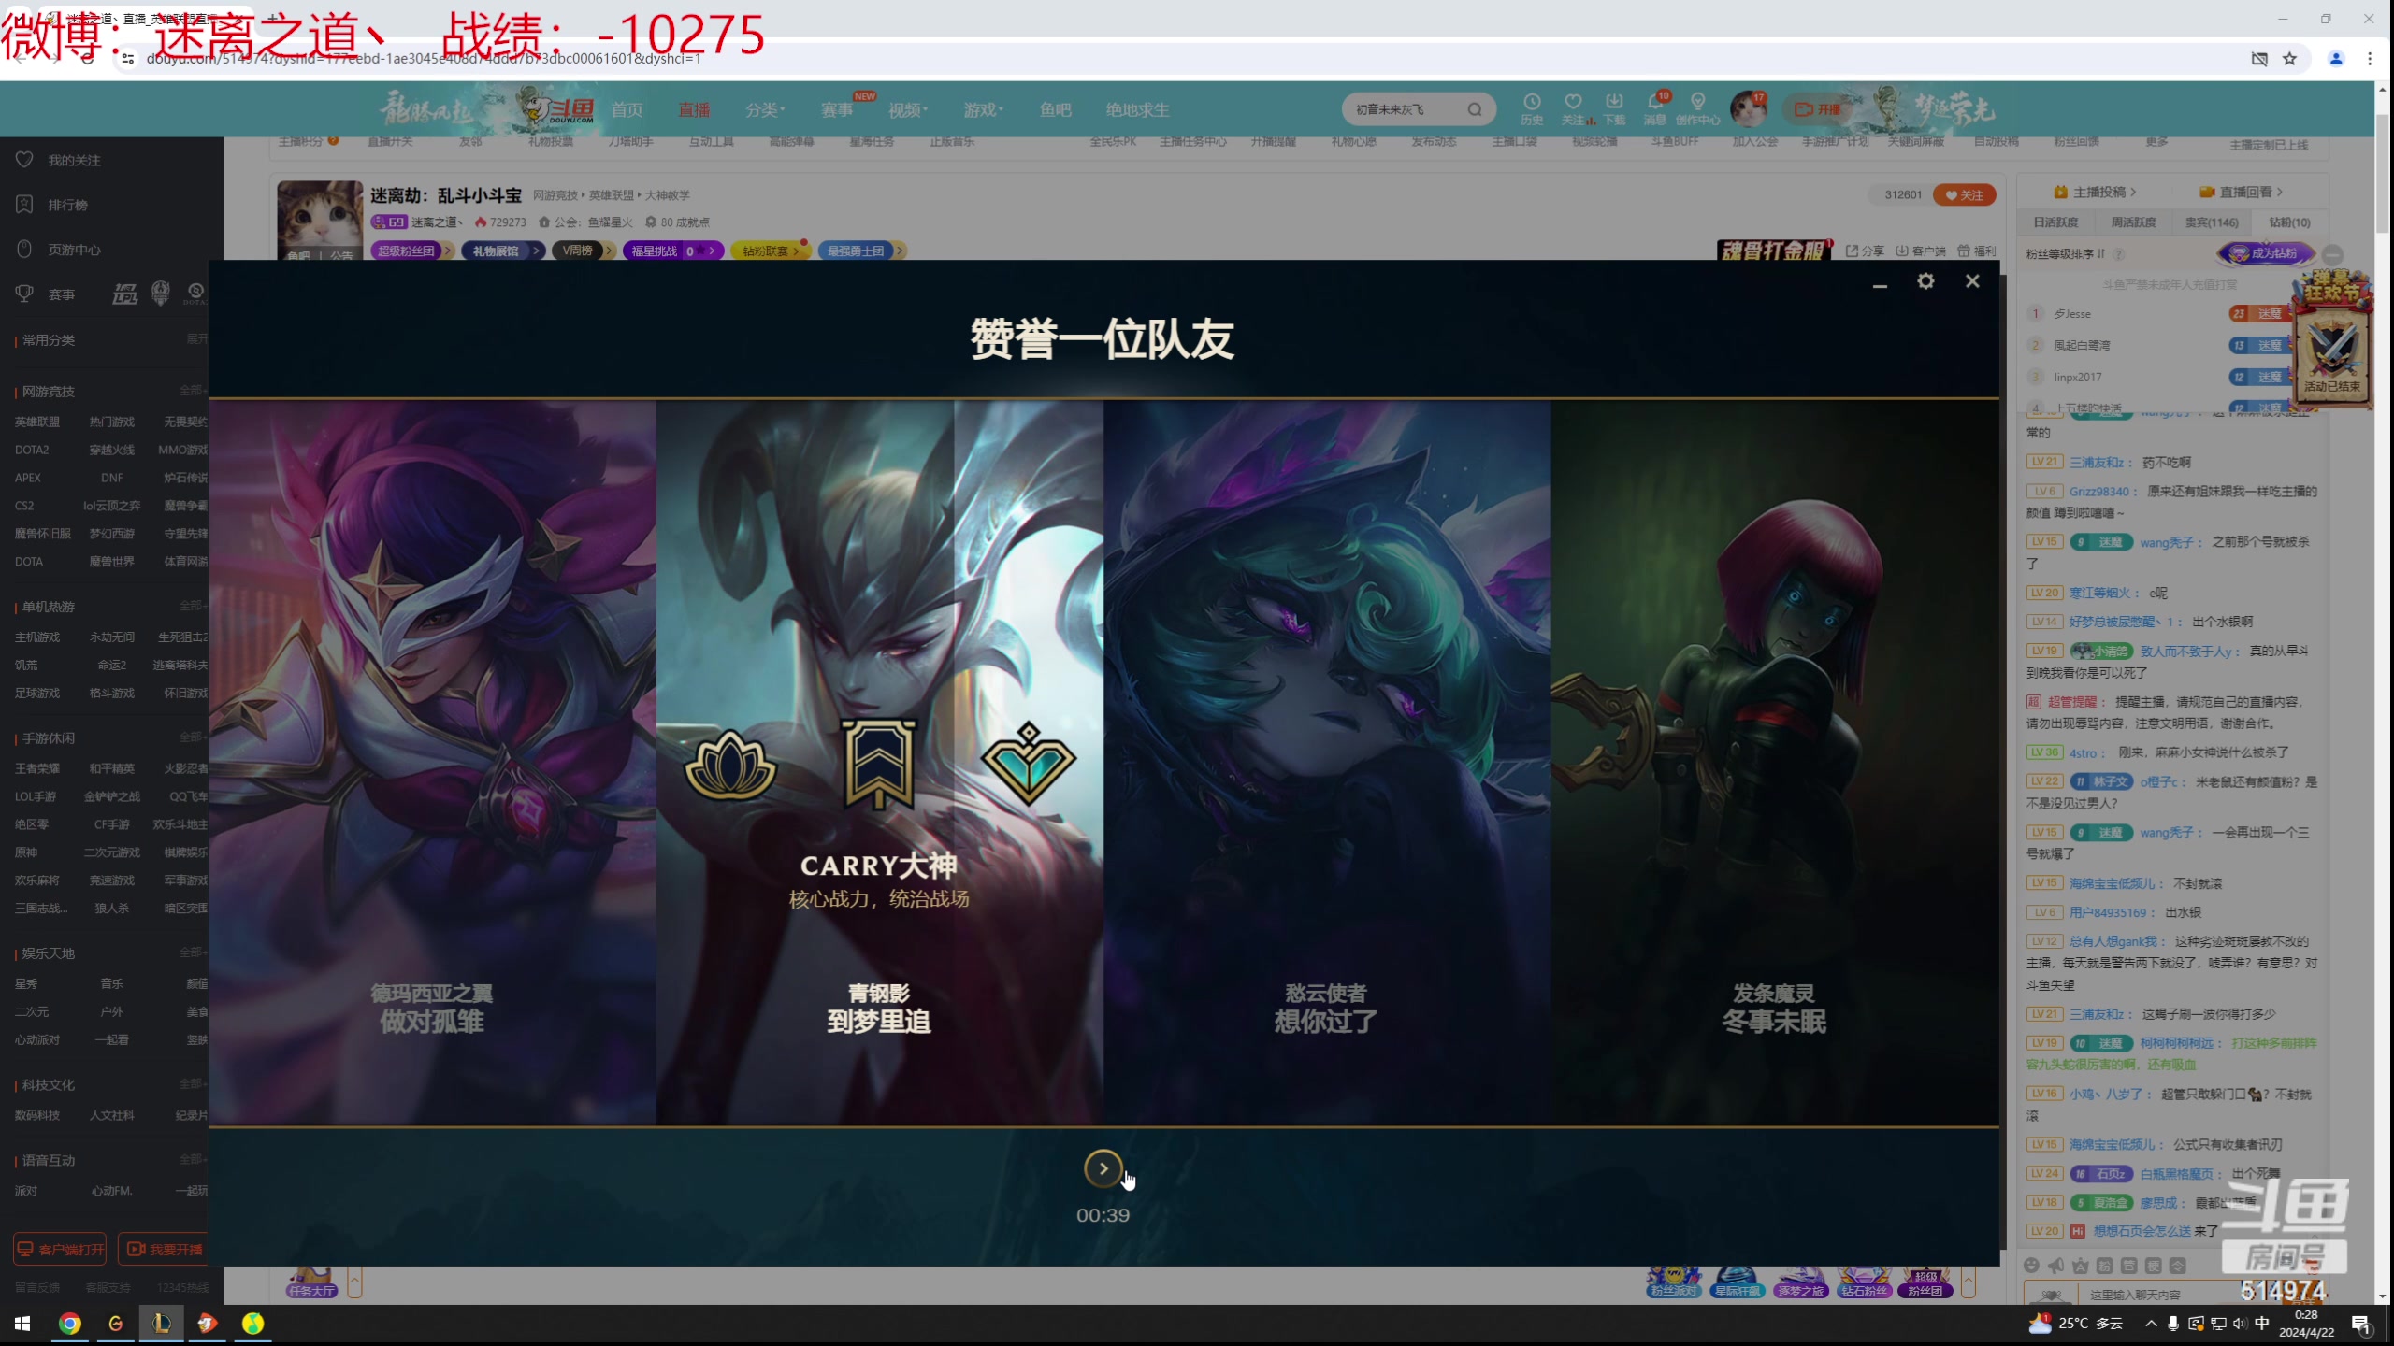Image resolution: width=2394 pixels, height=1346 pixels.
Task: Open 主播投稿 link
Action: [2095, 192]
